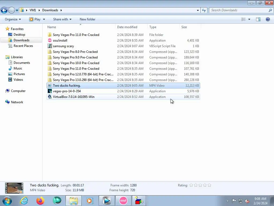Select Downloads in the navigation pane
The image size is (274, 206).
pyautogui.click(x=21, y=40)
